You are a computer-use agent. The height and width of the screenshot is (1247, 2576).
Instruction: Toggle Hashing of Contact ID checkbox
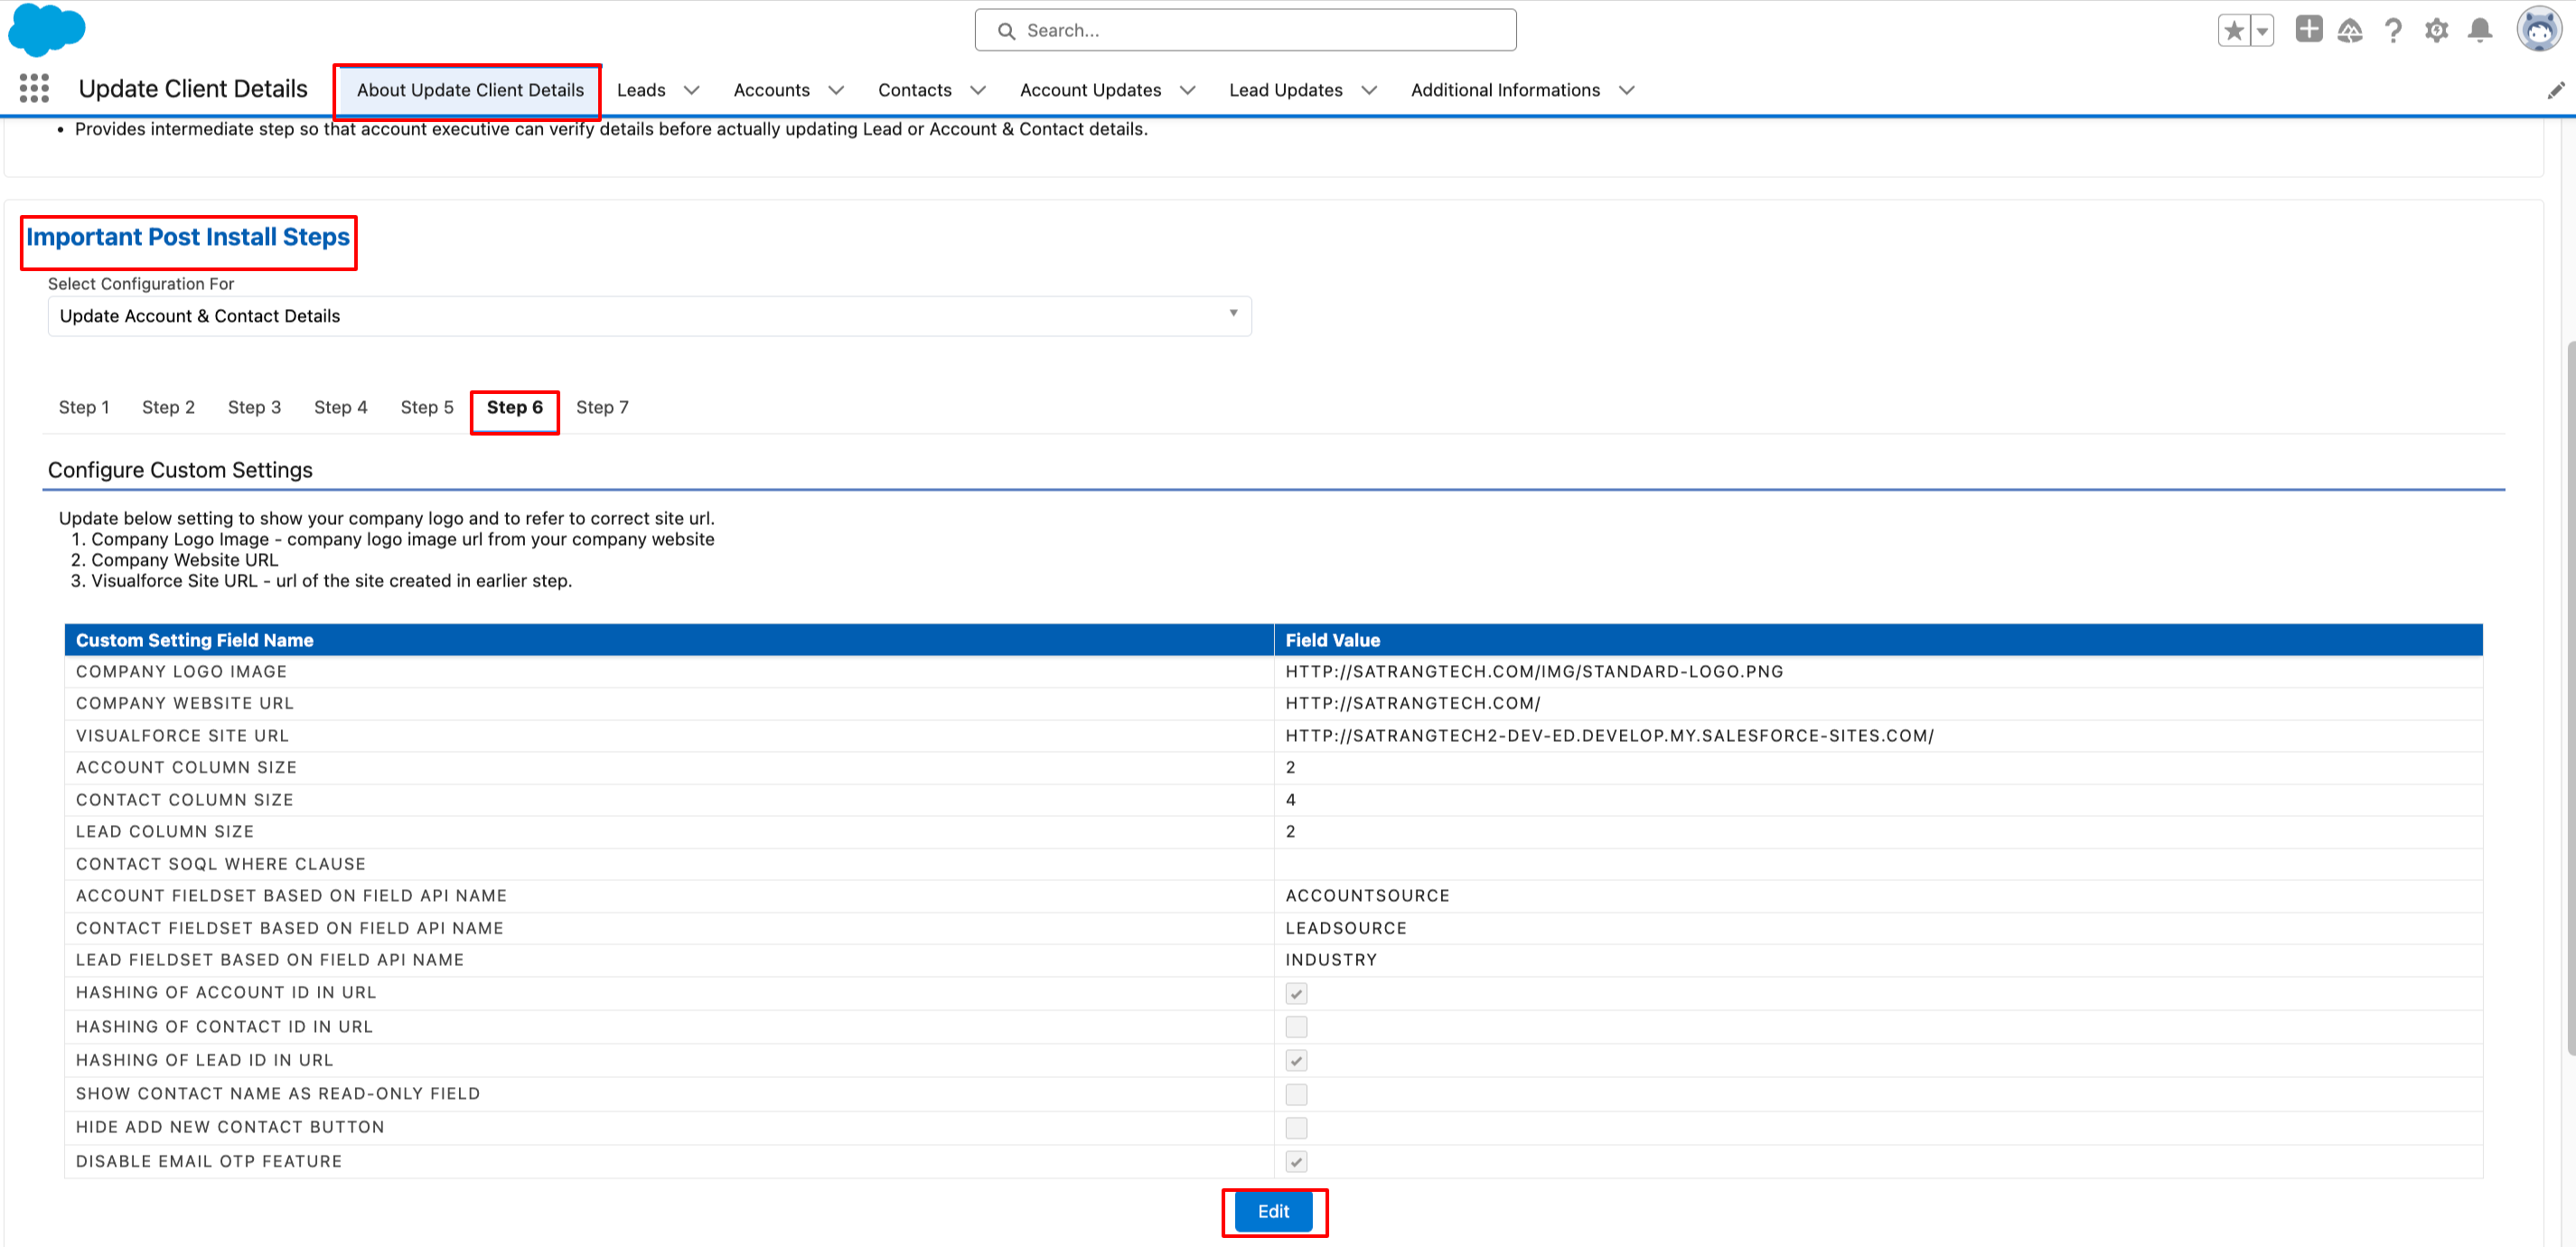pyautogui.click(x=1296, y=1027)
